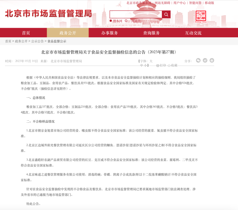Open the 智能问答 top link
The image size is (238, 210).
tap(195, 3)
